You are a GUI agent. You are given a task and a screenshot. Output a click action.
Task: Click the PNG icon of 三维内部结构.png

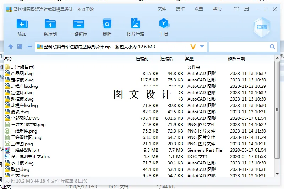[x=7, y=124]
